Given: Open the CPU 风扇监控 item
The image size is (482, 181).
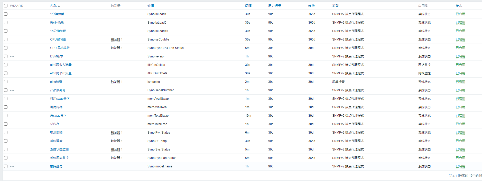Looking at the screenshot, I should (x=60, y=48).
